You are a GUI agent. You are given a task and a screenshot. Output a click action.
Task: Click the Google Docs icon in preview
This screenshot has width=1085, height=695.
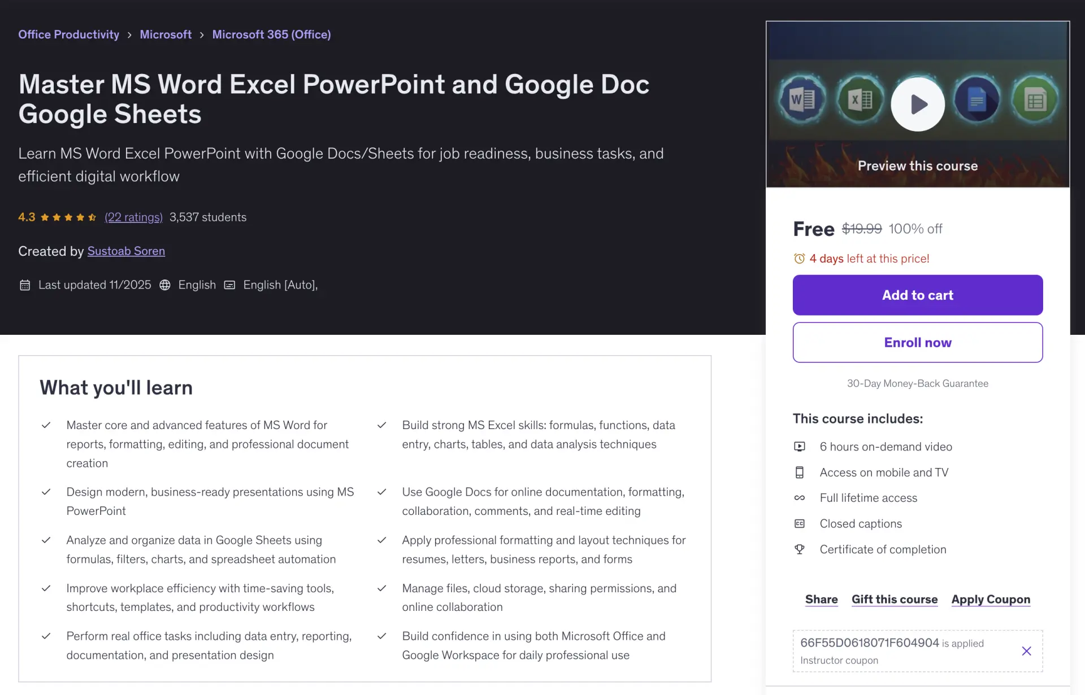pyautogui.click(x=976, y=100)
